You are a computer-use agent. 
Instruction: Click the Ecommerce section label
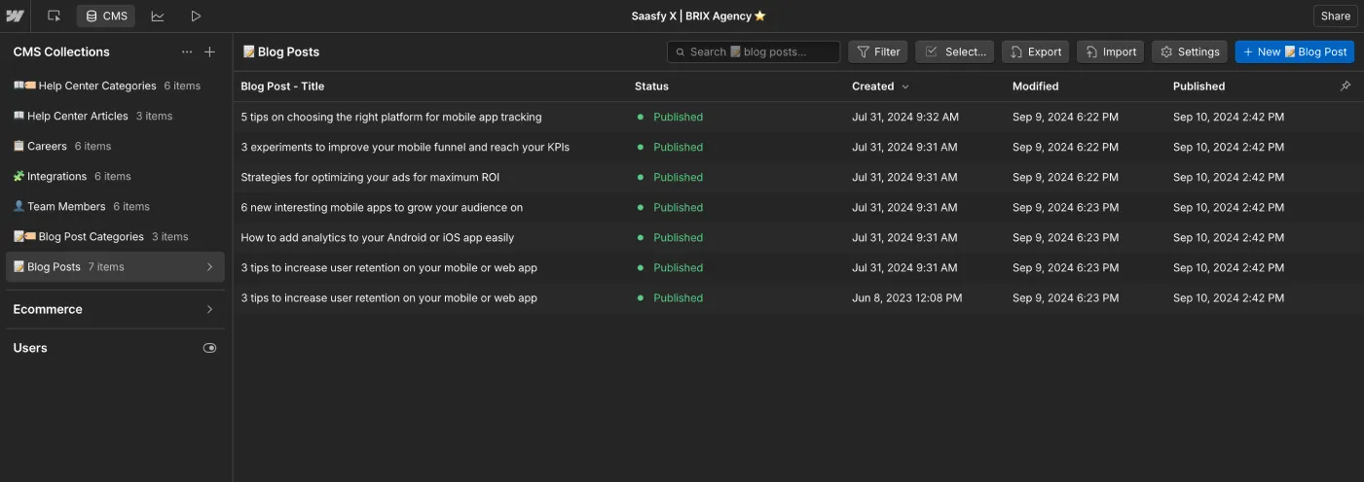click(x=48, y=309)
